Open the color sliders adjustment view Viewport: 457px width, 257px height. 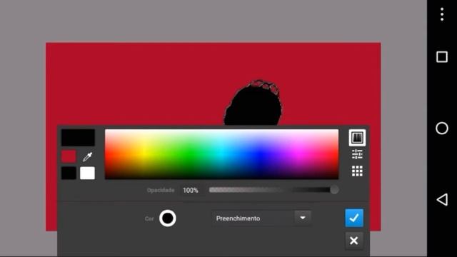[x=357, y=154]
